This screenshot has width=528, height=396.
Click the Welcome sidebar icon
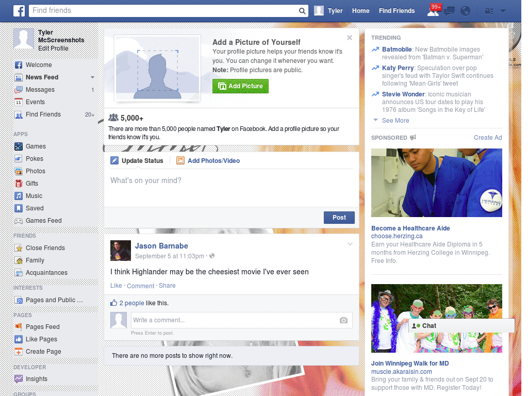pos(19,65)
